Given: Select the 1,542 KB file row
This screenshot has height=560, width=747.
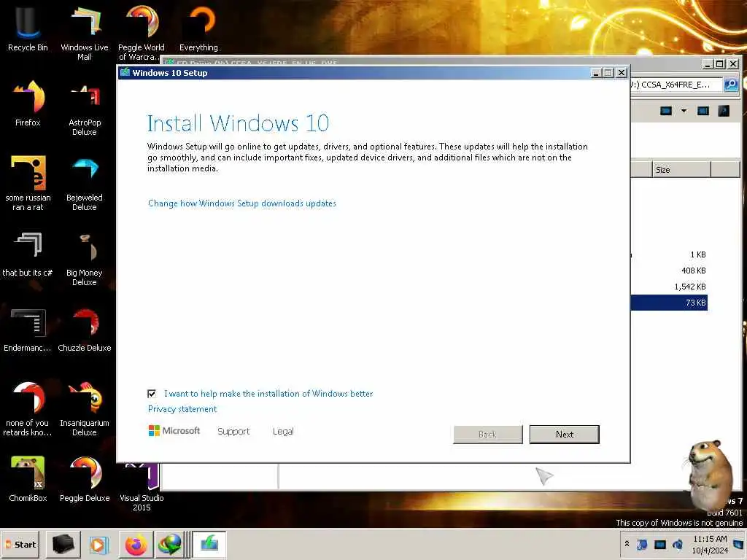Looking at the screenshot, I should click(669, 287).
